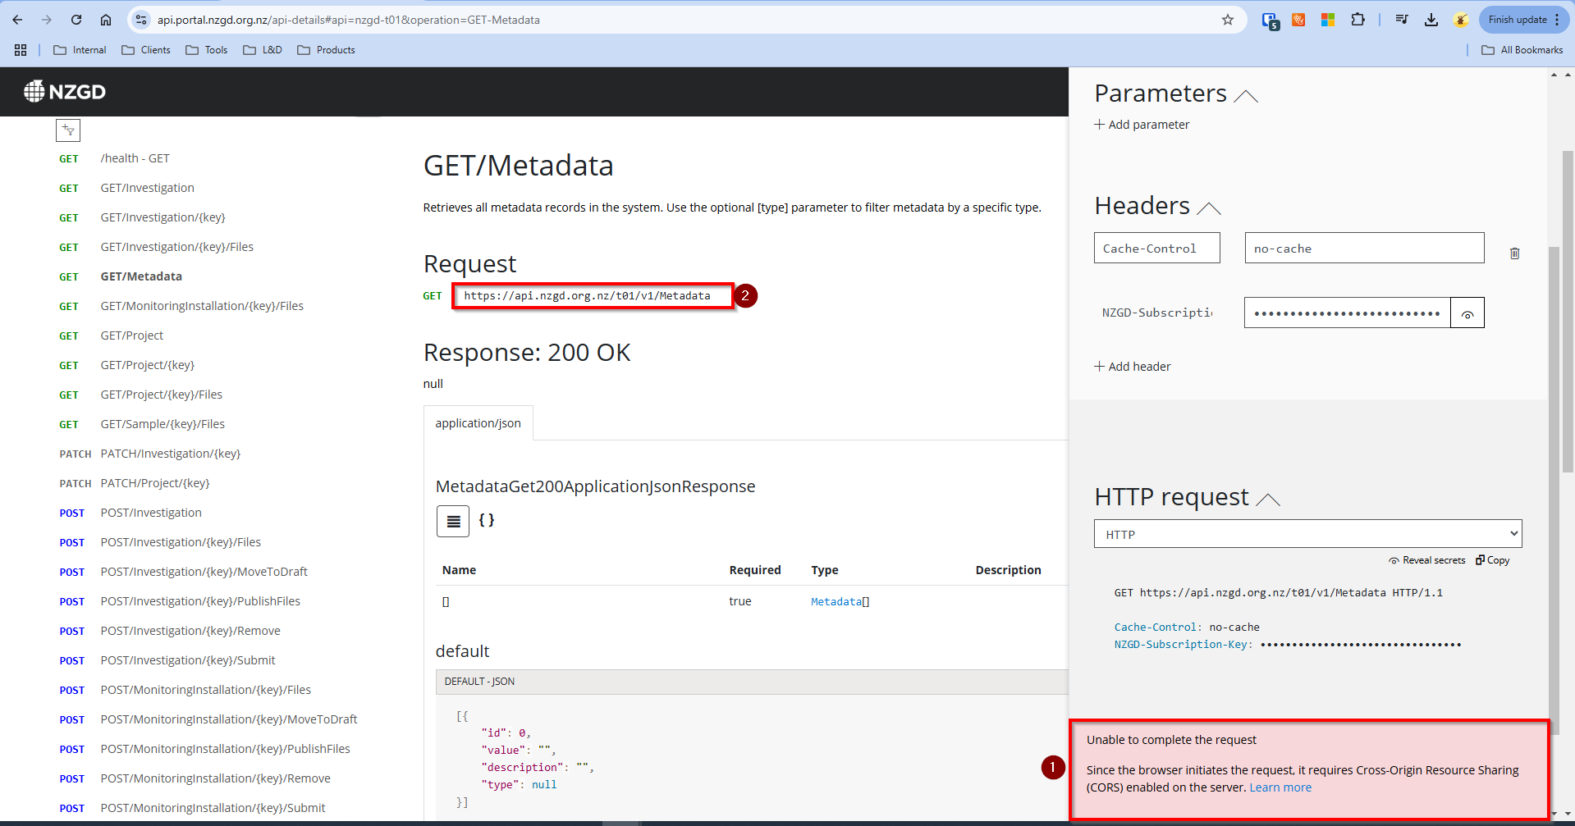The image size is (1575, 826).
Task: Reload the page in browser
Action: point(76,20)
